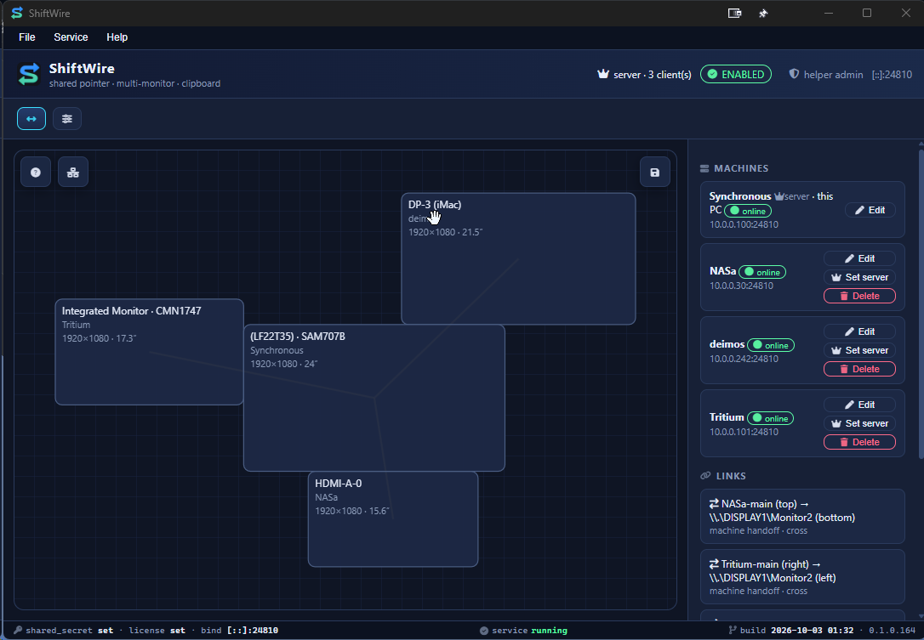
Task: Click the [::]:24810 bind address in header
Action: (x=892, y=75)
